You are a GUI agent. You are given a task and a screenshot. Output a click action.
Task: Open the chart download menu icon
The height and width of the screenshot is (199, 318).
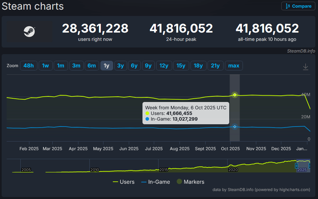(305, 67)
